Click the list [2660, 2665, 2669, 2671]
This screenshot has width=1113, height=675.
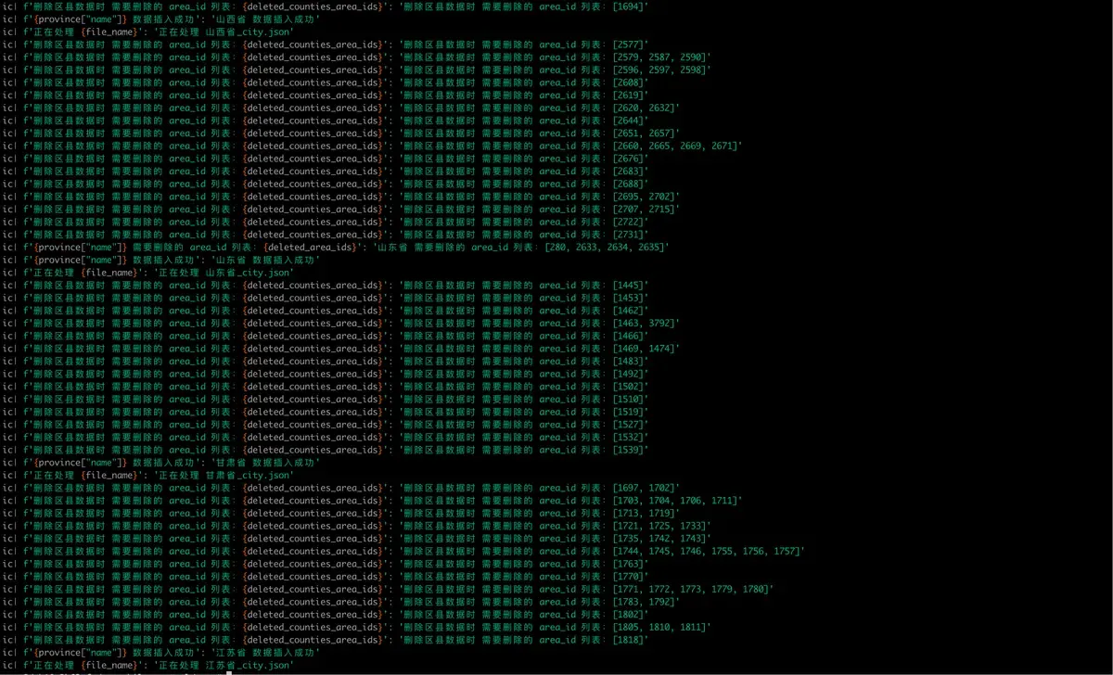(x=674, y=146)
